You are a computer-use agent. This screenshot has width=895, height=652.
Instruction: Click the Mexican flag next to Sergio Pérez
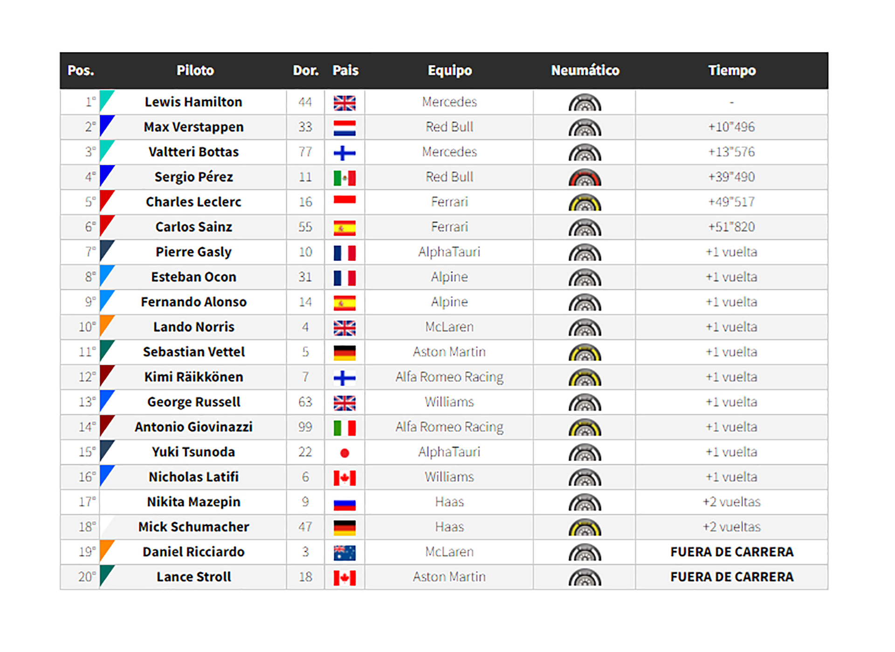pyautogui.click(x=344, y=178)
